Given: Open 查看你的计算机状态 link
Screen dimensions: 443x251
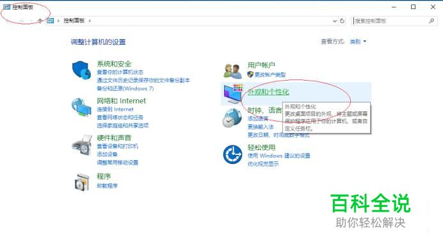Looking at the screenshot, I should point(120,72).
